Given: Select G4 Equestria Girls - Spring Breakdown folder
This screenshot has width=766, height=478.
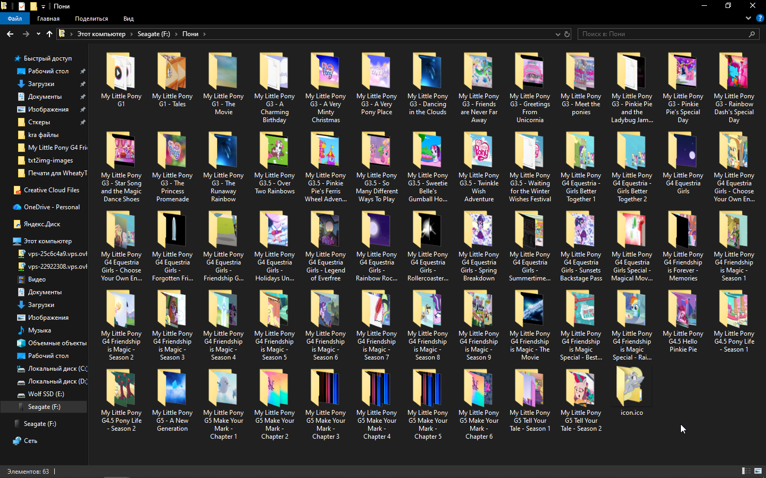Looking at the screenshot, I should tap(479, 246).
